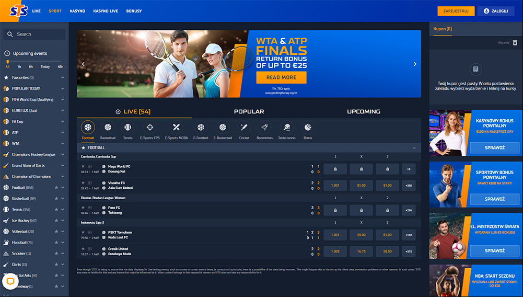Screen dimensions: 523x297
Task: Open stats icon for Paro FC match
Action: click(x=90, y=208)
